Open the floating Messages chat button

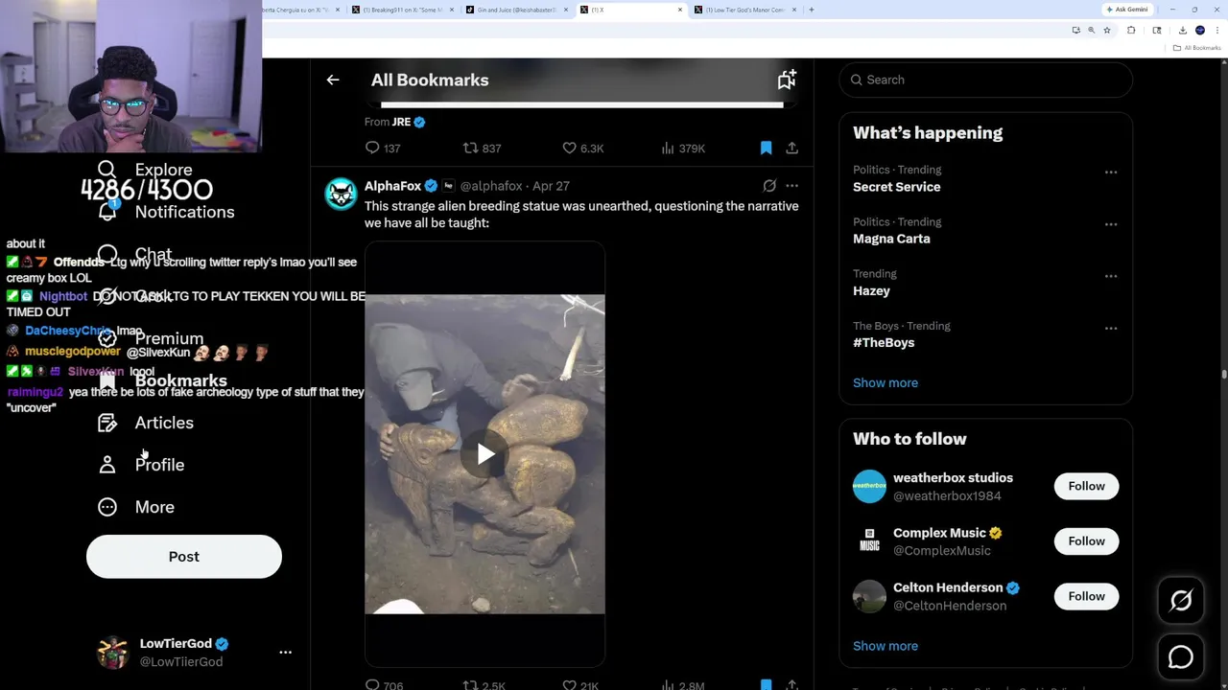tap(1181, 656)
